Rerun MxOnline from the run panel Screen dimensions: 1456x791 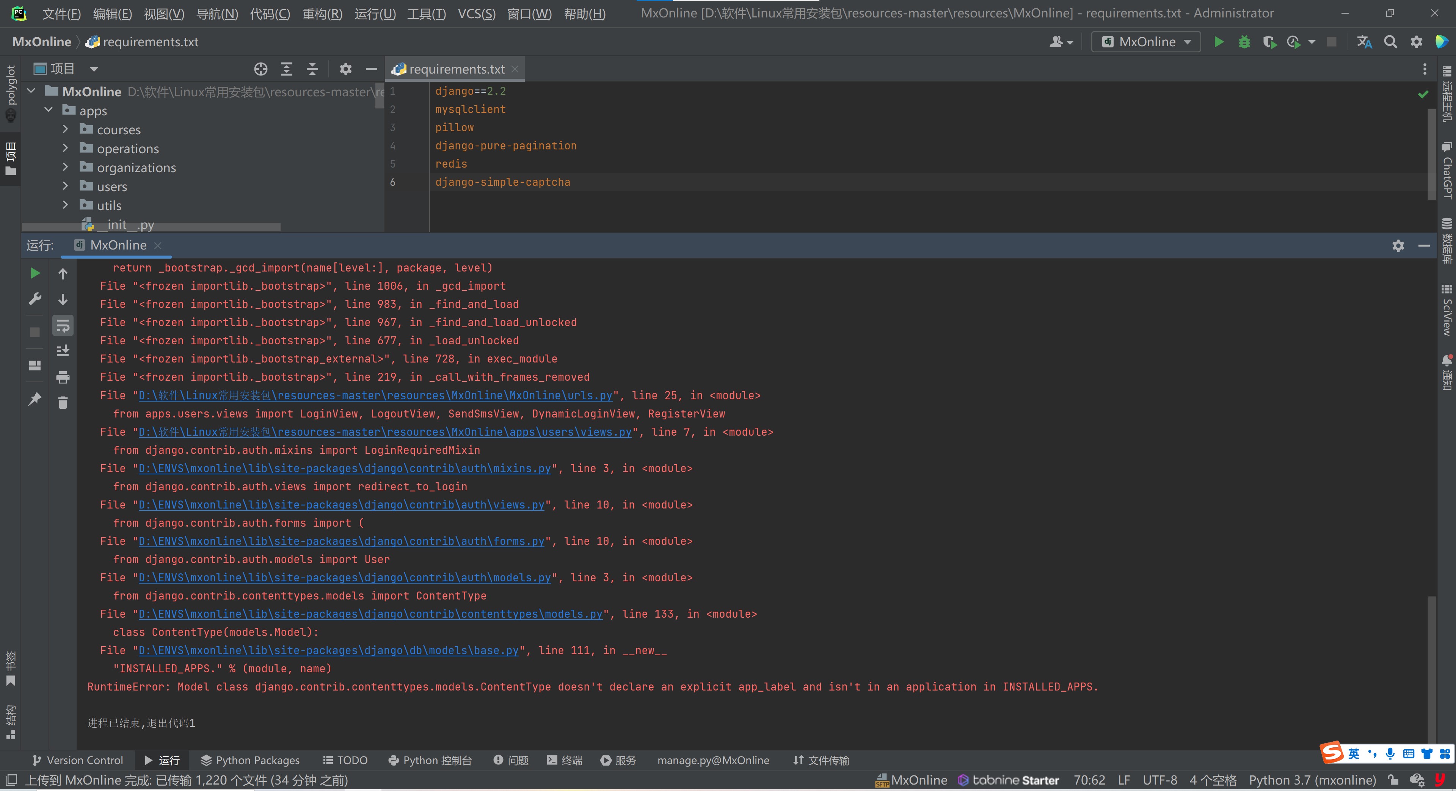tap(35, 273)
